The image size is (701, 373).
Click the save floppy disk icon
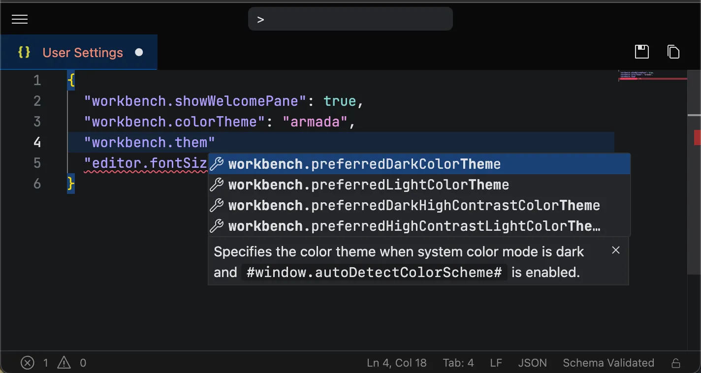click(x=642, y=52)
